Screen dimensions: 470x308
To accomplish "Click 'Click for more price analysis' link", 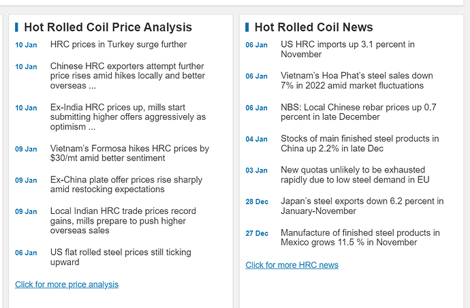I will (x=67, y=284).
